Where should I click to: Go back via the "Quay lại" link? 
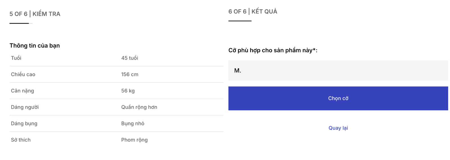(338, 128)
